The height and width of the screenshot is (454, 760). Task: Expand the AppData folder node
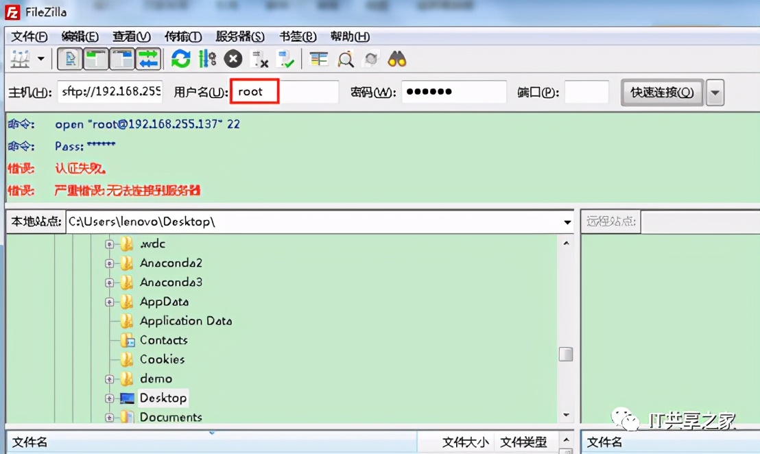tap(109, 302)
